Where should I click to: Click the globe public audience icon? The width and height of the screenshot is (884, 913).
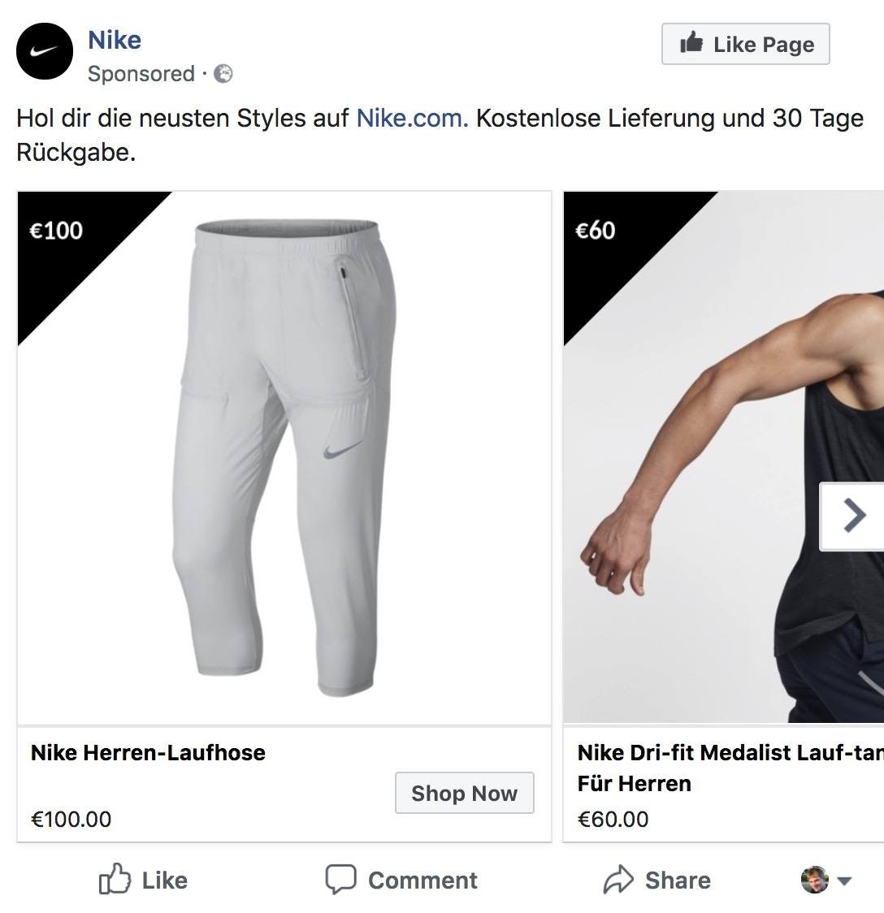[x=223, y=74]
